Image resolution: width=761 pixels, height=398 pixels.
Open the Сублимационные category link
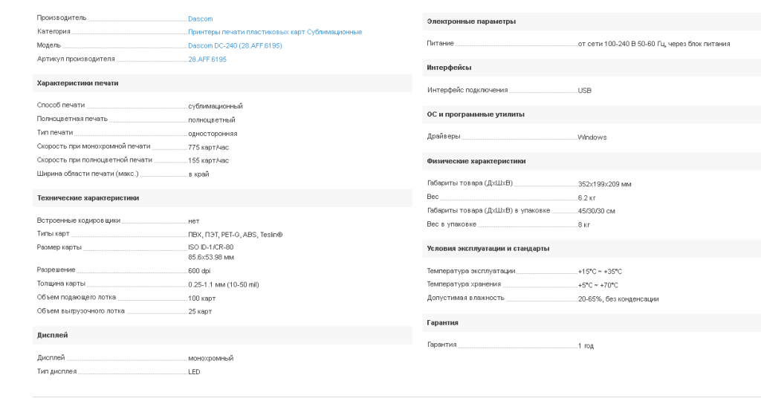click(x=334, y=32)
